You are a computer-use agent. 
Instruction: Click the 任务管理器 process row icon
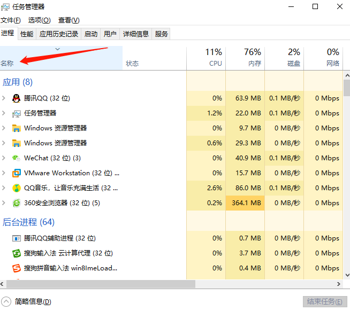[x=17, y=113]
